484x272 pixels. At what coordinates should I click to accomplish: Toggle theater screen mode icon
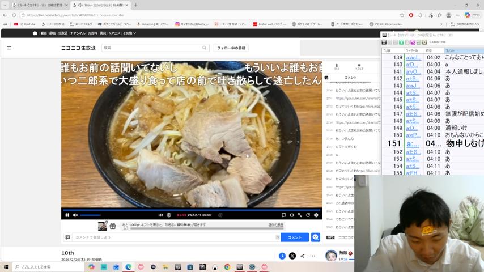(292, 215)
